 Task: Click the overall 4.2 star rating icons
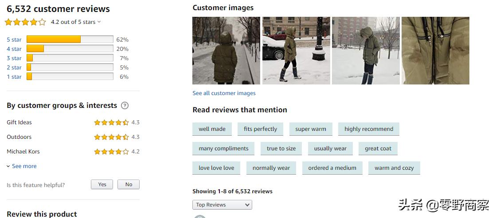[25, 22]
